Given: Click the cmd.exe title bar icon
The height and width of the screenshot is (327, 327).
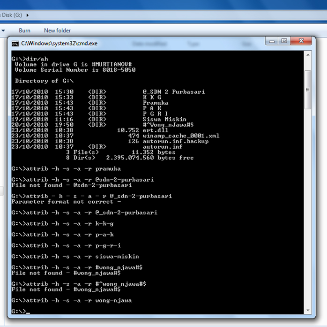Looking at the screenshot, I should pyautogui.click(x=15, y=44).
